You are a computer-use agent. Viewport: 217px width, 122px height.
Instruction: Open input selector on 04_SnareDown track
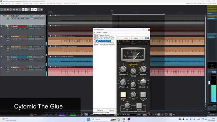click(x=26, y=49)
